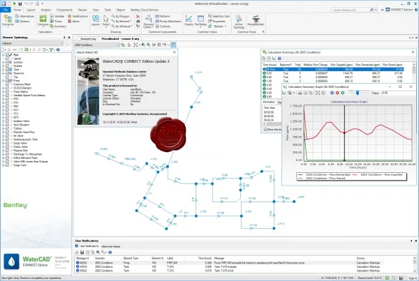Open the FlexTables manager
This screenshot has height=281, width=419.
coord(200,20)
